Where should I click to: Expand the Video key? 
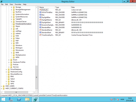11,38
